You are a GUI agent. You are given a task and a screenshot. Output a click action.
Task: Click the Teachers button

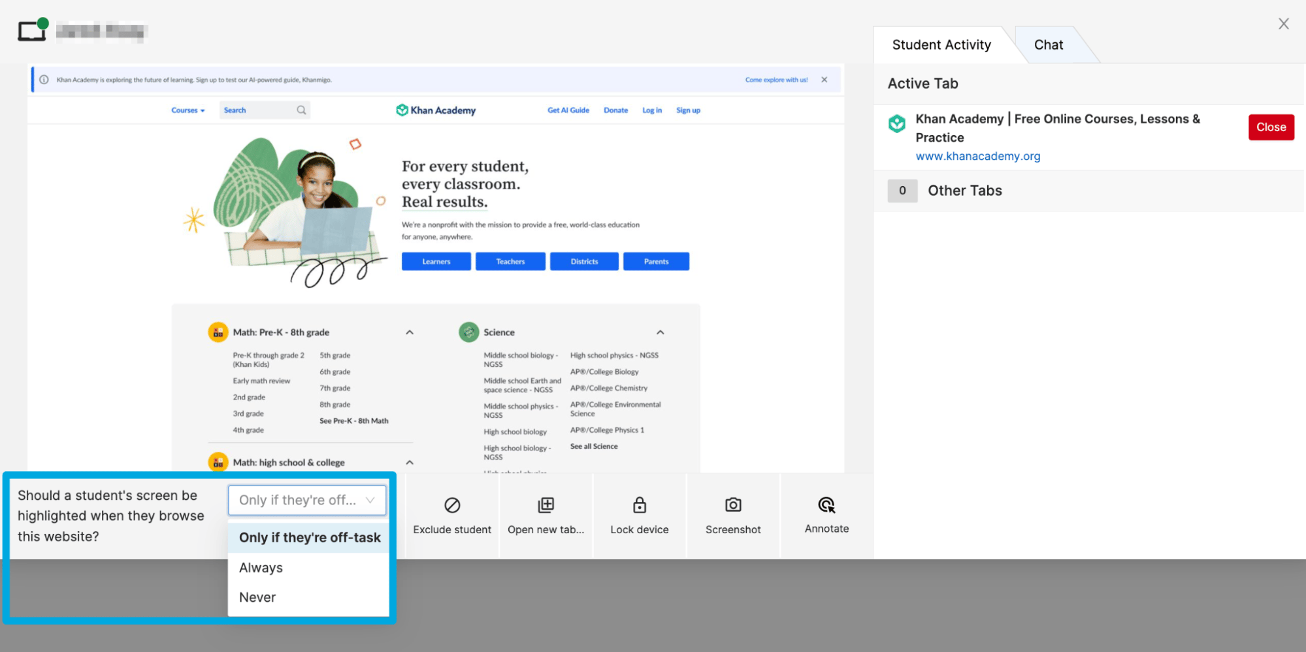tap(510, 262)
